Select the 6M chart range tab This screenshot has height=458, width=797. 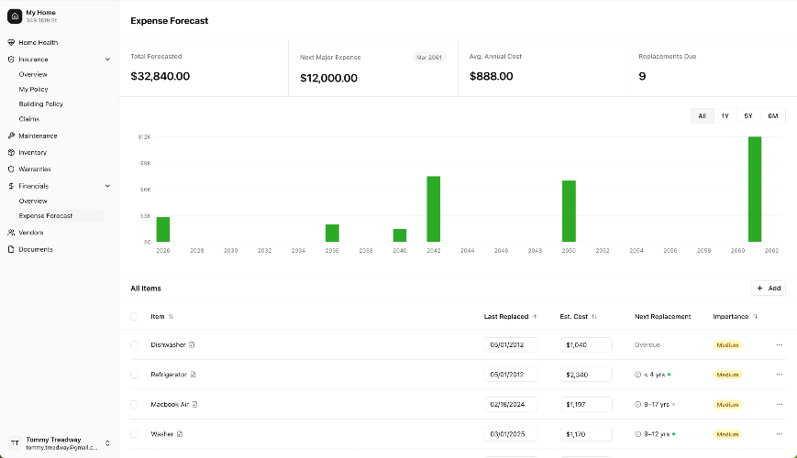pos(773,116)
